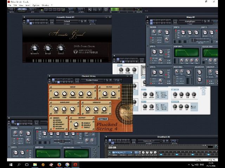
Task: Collapse Wasp #2 window via title triangle
Action: pyautogui.click(x=148, y=17)
